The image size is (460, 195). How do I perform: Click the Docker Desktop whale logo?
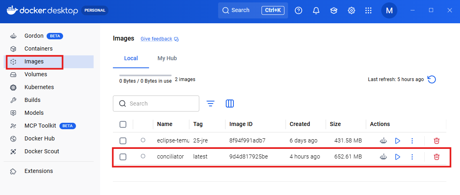point(12,10)
